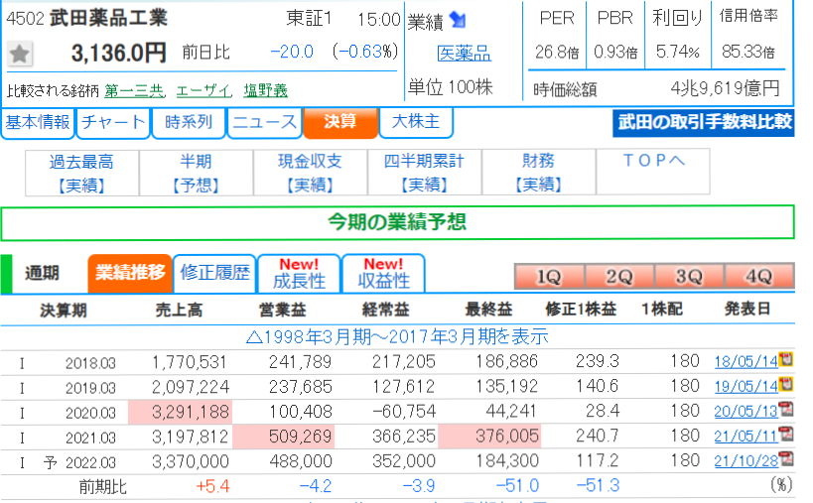Open document icon beside 18/05/14
The width and height of the screenshot is (813, 503).
(x=786, y=359)
